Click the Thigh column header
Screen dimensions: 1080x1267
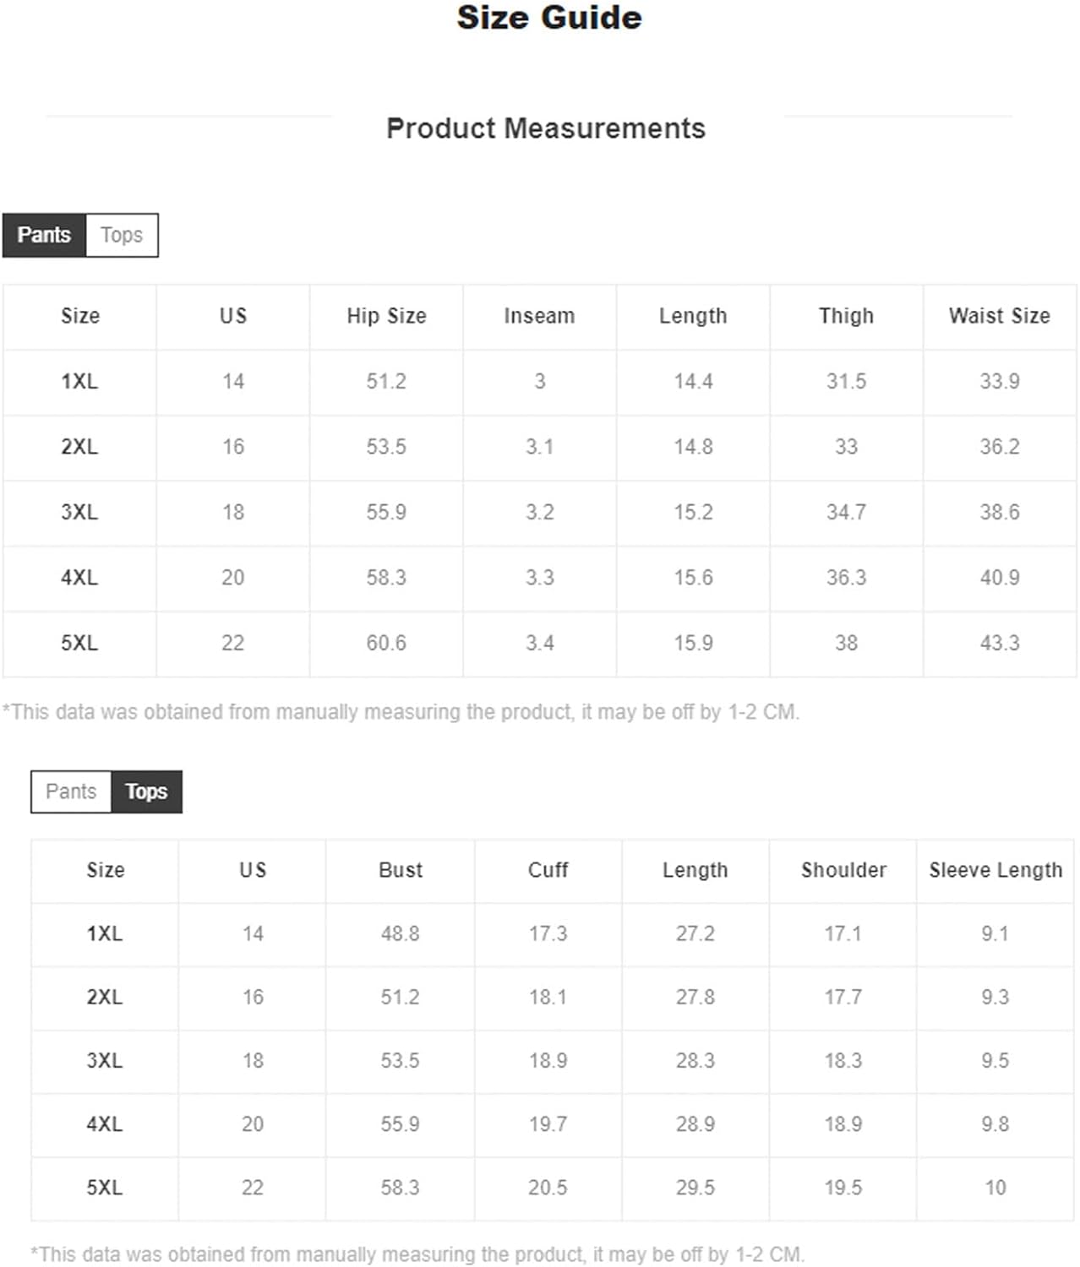(846, 316)
